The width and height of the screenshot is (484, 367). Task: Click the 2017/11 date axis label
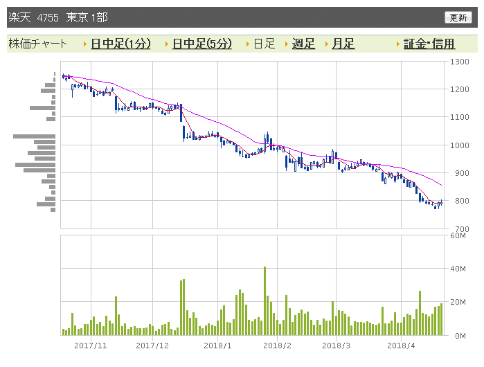[91, 346]
